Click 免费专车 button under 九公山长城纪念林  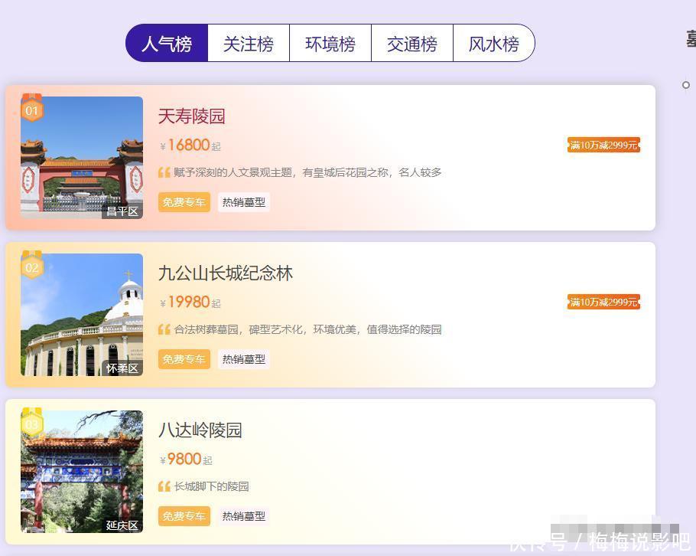click(184, 359)
